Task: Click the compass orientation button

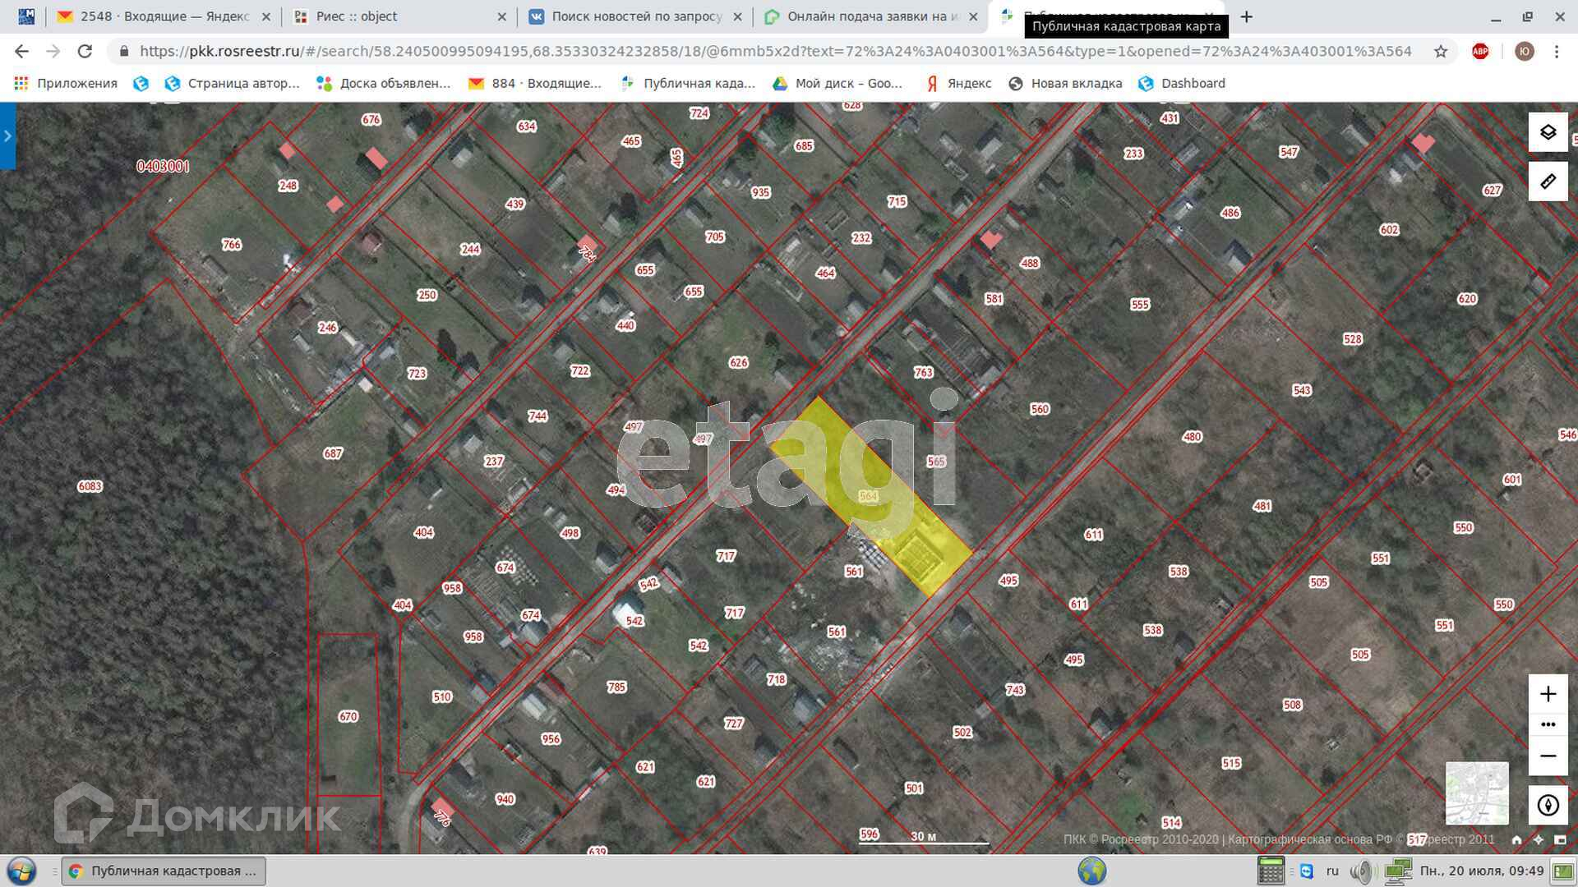Action: click(x=1548, y=805)
